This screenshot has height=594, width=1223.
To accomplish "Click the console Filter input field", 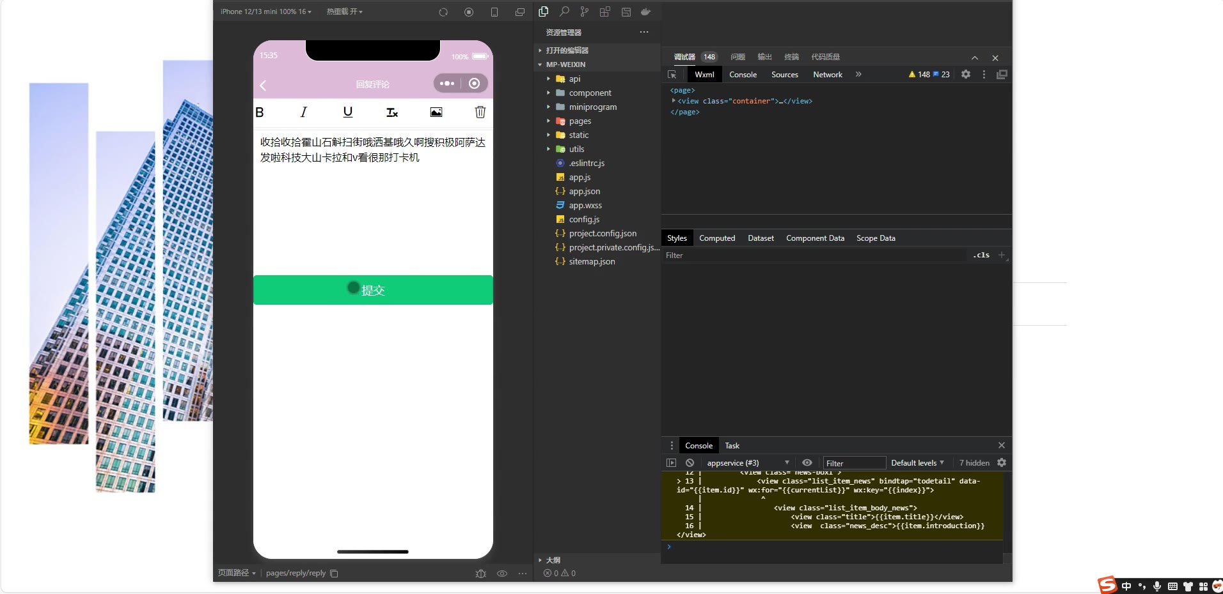I will click(x=853, y=463).
